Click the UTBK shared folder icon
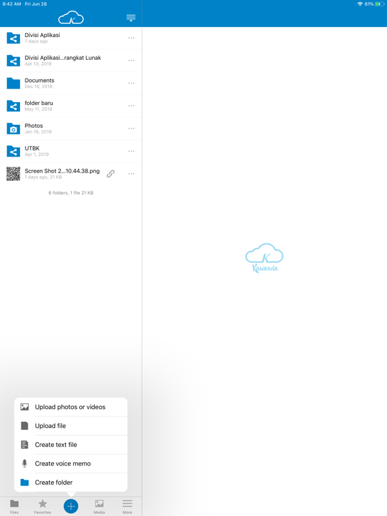The image size is (387, 516). (13, 151)
